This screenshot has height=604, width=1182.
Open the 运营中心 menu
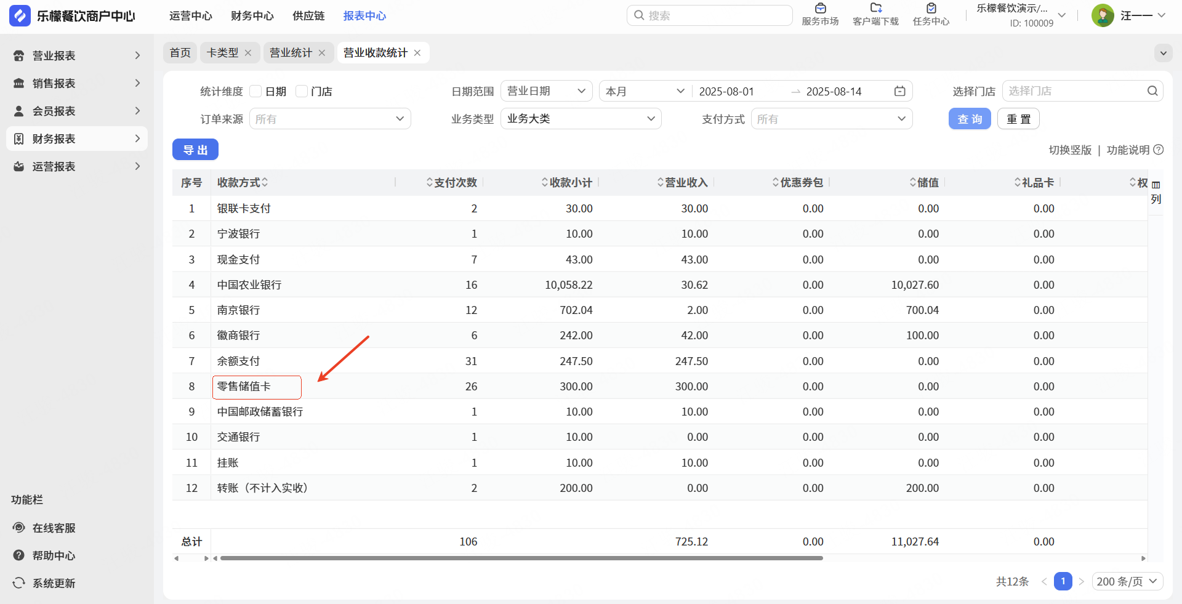pos(191,15)
